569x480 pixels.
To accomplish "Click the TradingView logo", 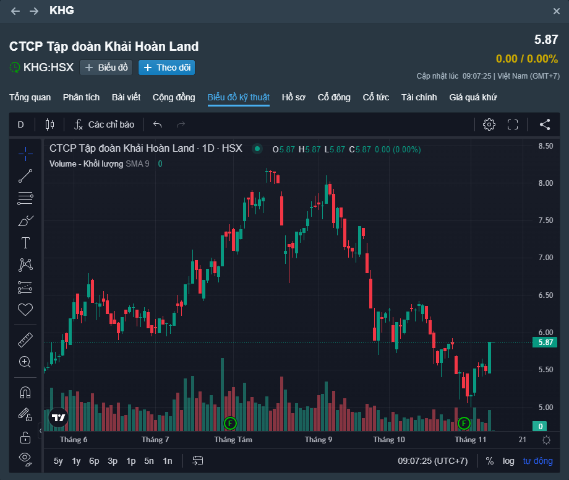I will 58,417.
